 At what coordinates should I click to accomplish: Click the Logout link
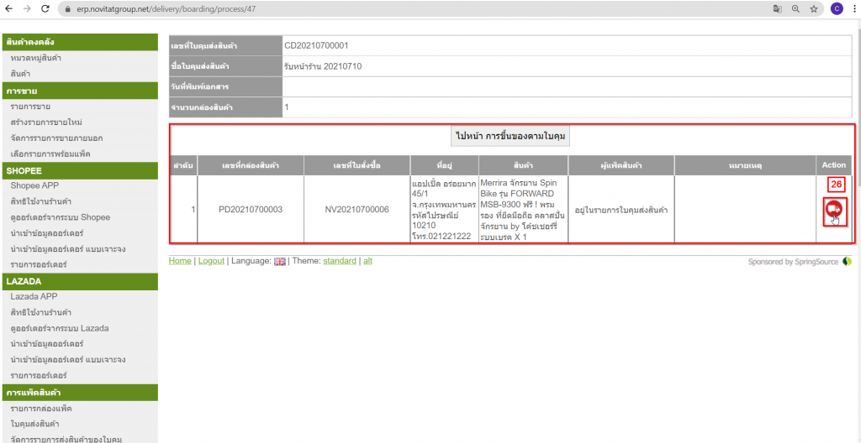coord(211,261)
